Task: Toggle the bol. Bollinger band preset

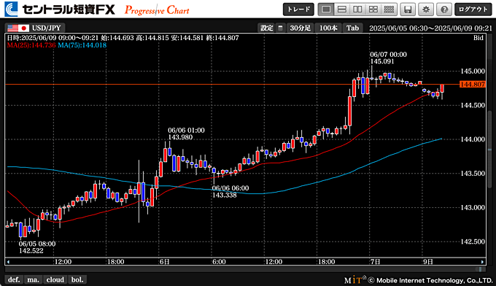Action: click(77, 279)
